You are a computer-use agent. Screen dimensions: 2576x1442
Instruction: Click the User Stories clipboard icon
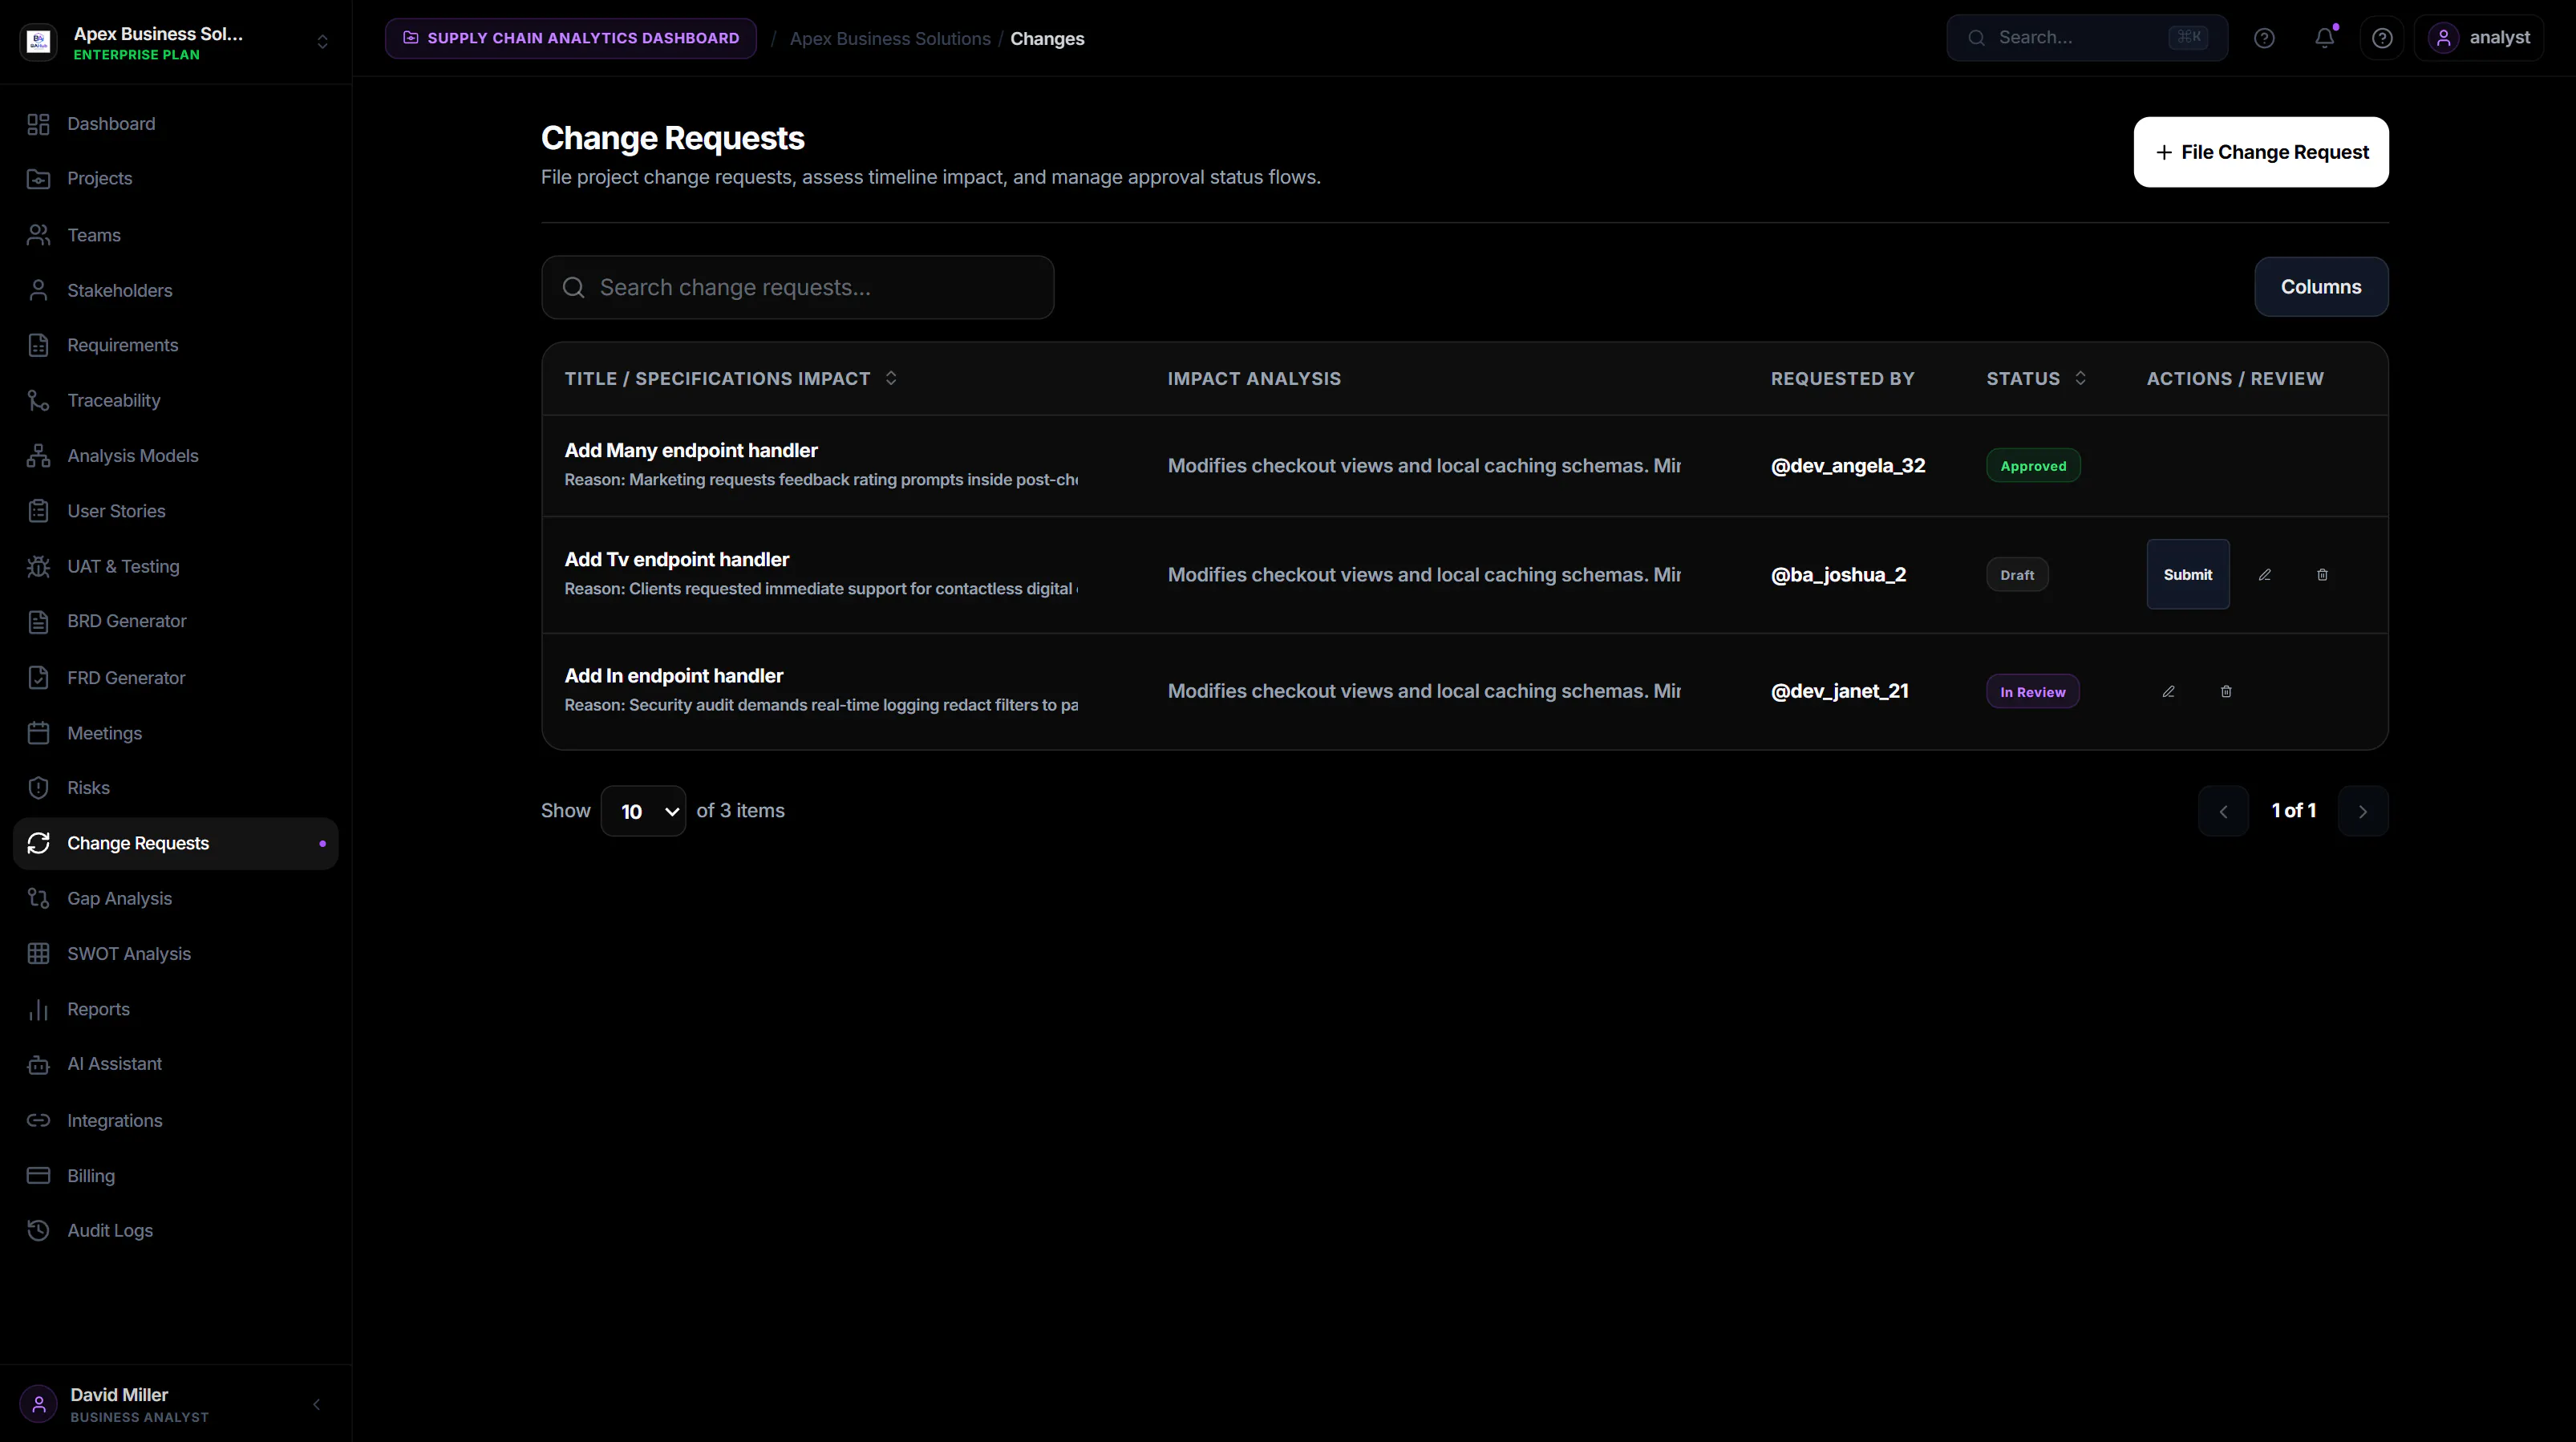(38, 511)
